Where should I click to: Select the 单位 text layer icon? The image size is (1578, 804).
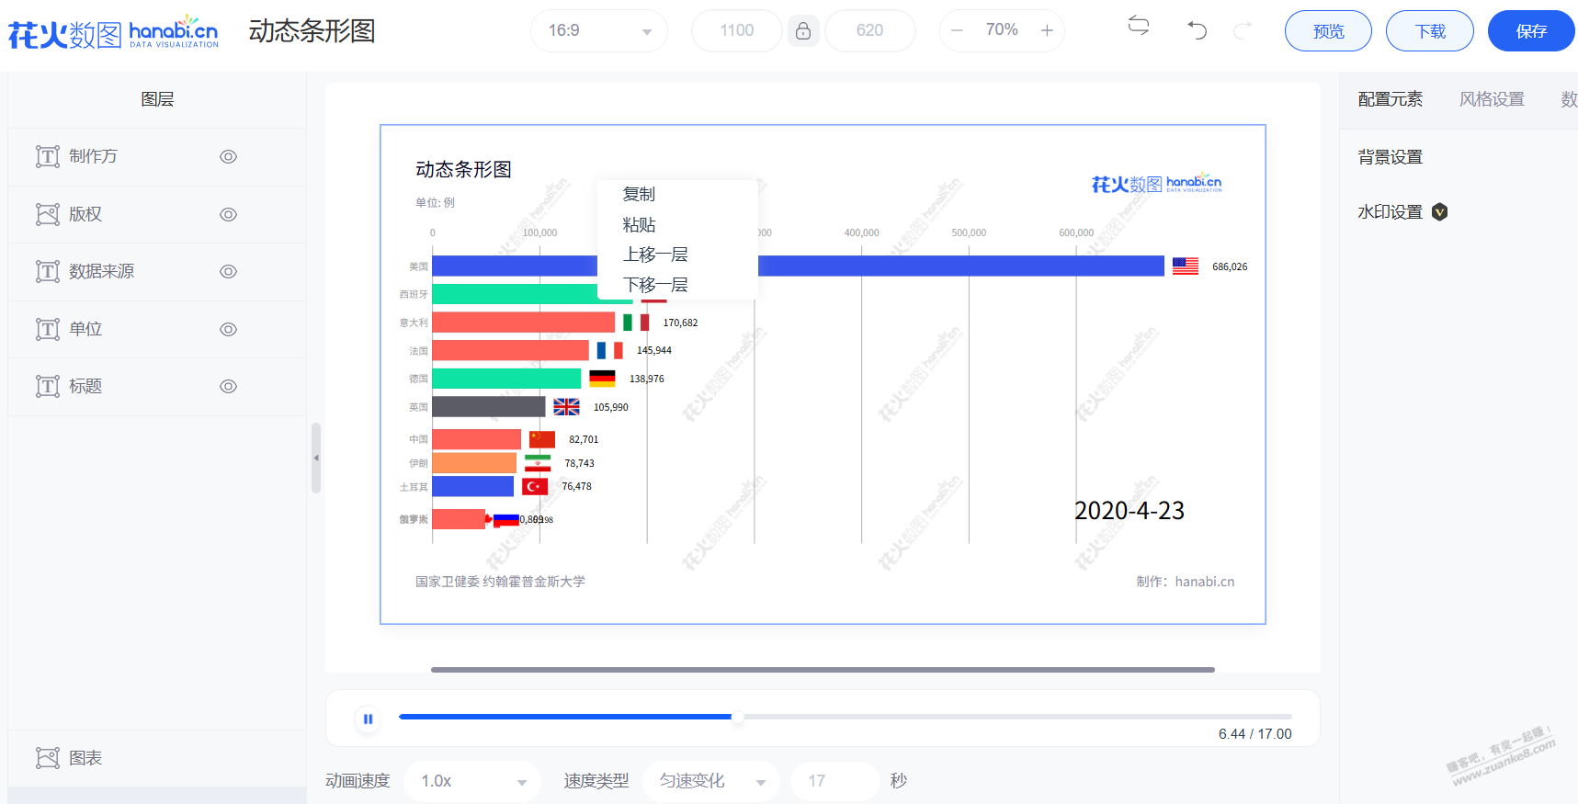48,329
